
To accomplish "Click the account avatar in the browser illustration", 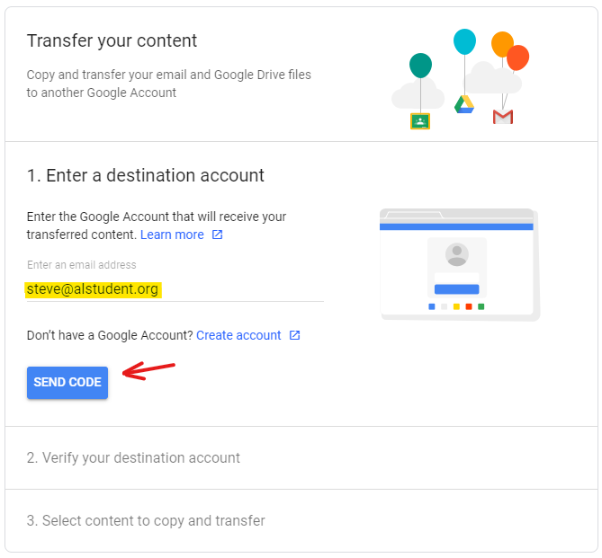I will coord(457,254).
